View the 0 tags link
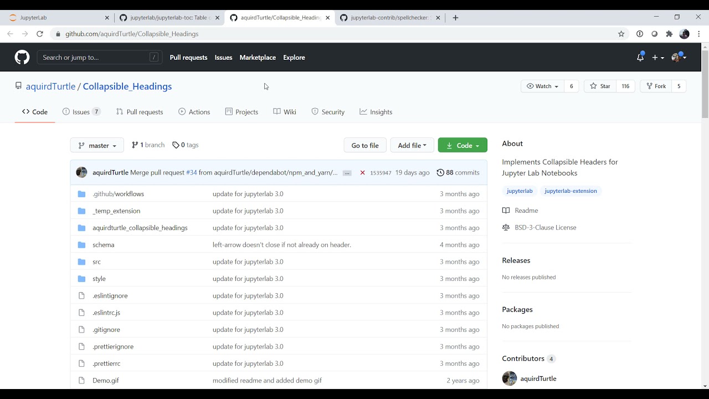This screenshot has height=399, width=709. pos(185,145)
